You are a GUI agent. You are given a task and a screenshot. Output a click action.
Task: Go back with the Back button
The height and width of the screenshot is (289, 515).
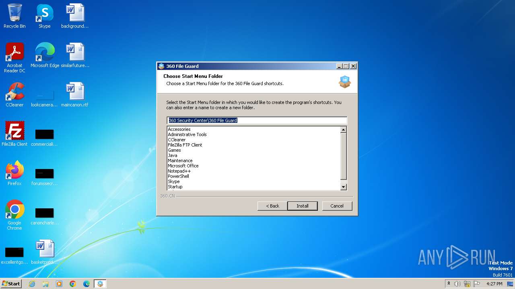coord(272,206)
